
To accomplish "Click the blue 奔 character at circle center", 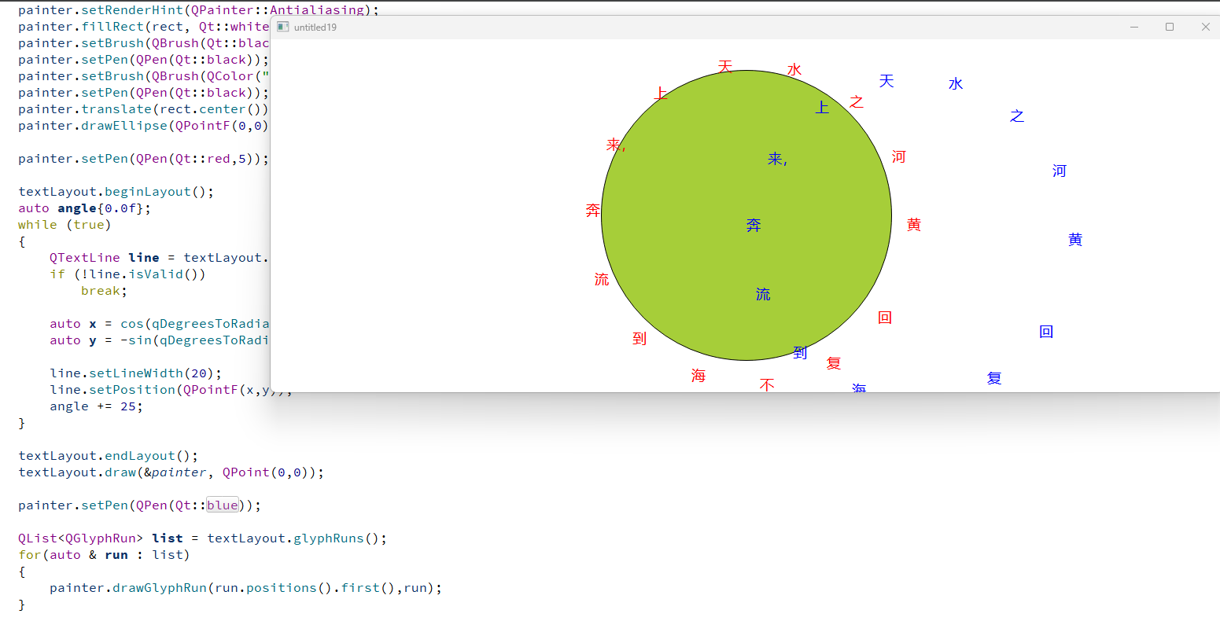I will [x=754, y=226].
